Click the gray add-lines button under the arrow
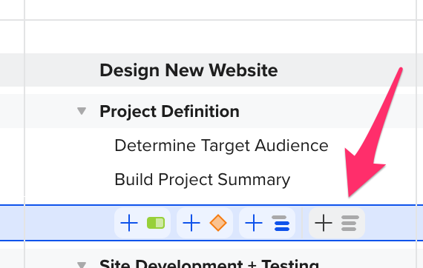Screen dimensions: 423x268 point(337,223)
